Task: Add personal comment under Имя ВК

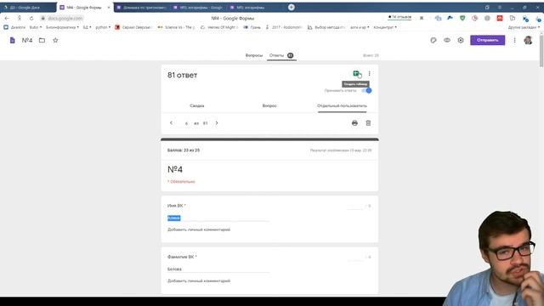Action: (x=199, y=229)
